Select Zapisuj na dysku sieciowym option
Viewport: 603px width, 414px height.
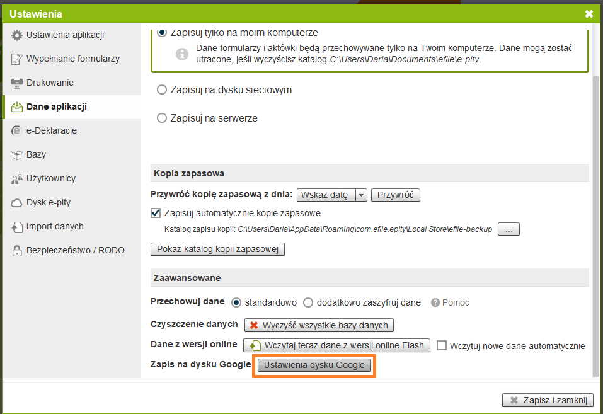(x=162, y=90)
